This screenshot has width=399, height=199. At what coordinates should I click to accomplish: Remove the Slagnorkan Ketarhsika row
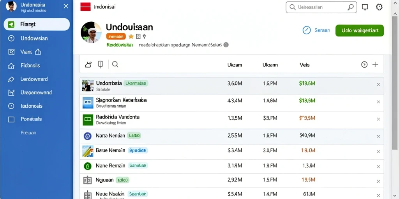coord(378,102)
